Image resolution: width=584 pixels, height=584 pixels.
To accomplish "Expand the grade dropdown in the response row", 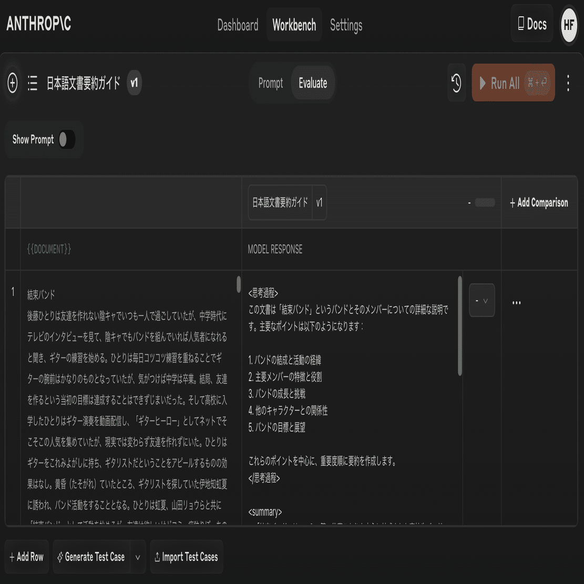I will [x=481, y=300].
